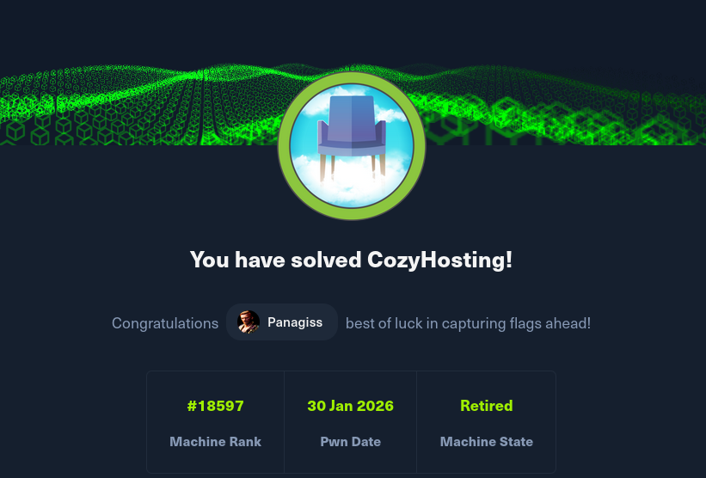Click the Machine Rank label

pyautogui.click(x=215, y=442)
